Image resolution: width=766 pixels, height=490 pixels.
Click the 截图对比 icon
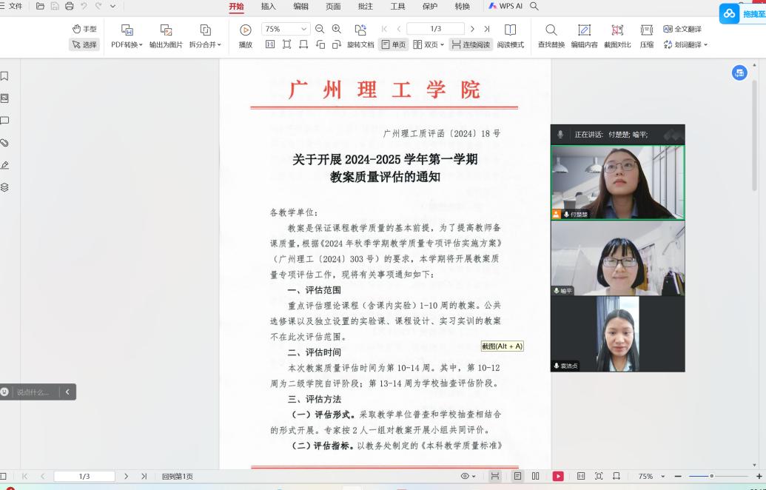[x=617, y=30]
